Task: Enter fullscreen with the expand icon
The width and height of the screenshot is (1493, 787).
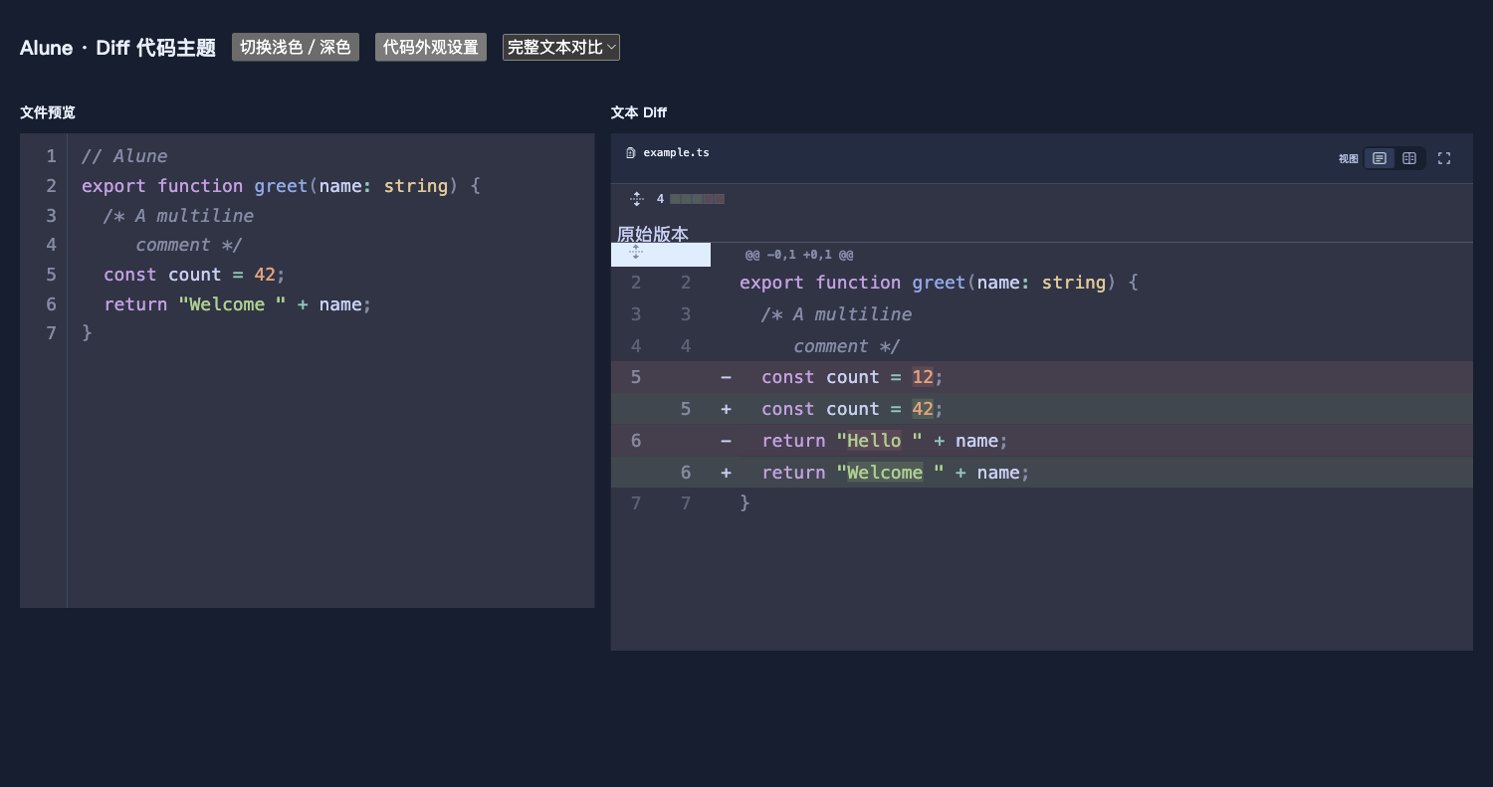Action: tap(1444, 158)
